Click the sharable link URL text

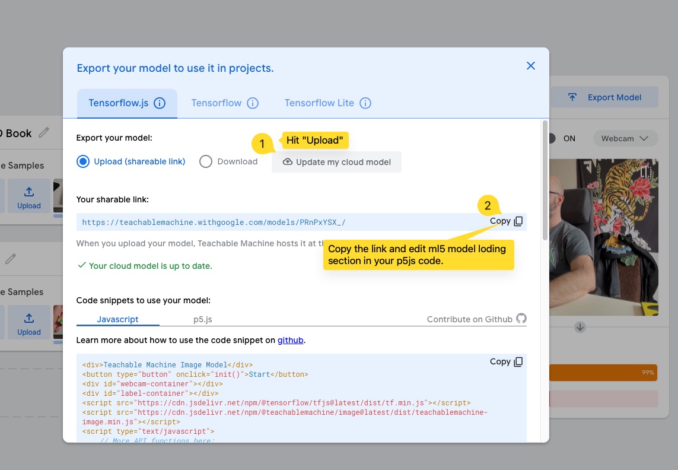coord(214,223)
